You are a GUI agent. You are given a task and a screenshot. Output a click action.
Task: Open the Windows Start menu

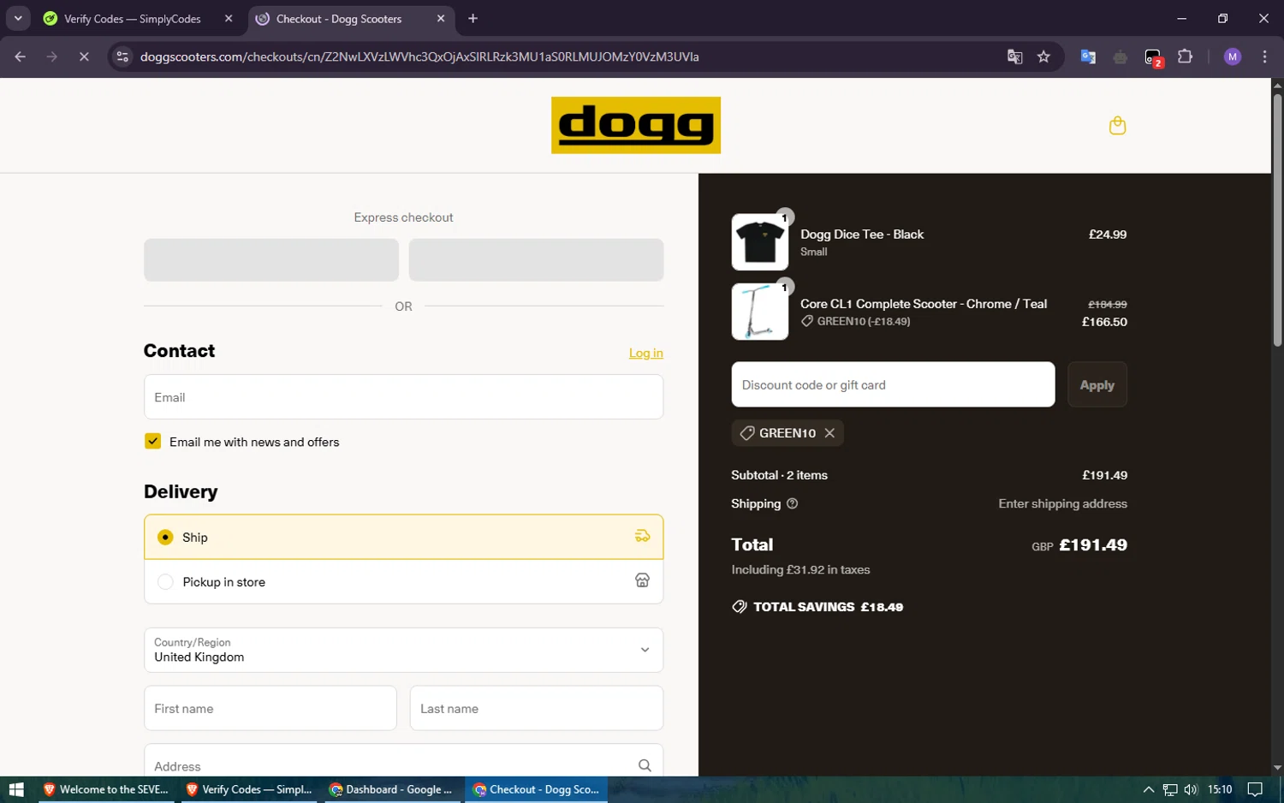(15, 789)
